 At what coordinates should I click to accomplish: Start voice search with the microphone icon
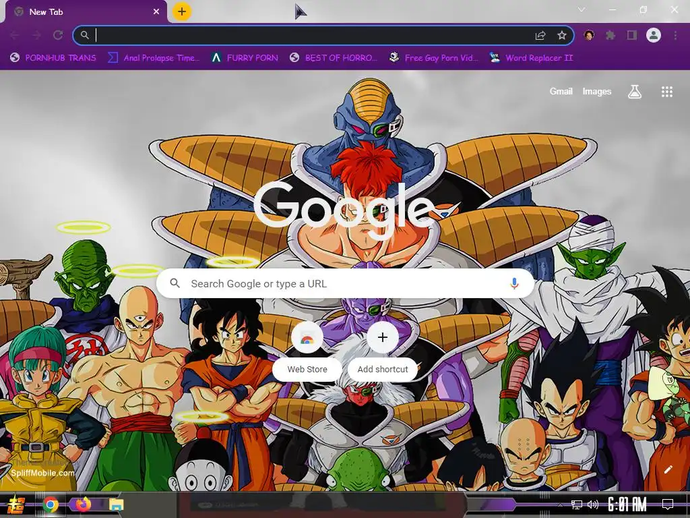(514, 284)
